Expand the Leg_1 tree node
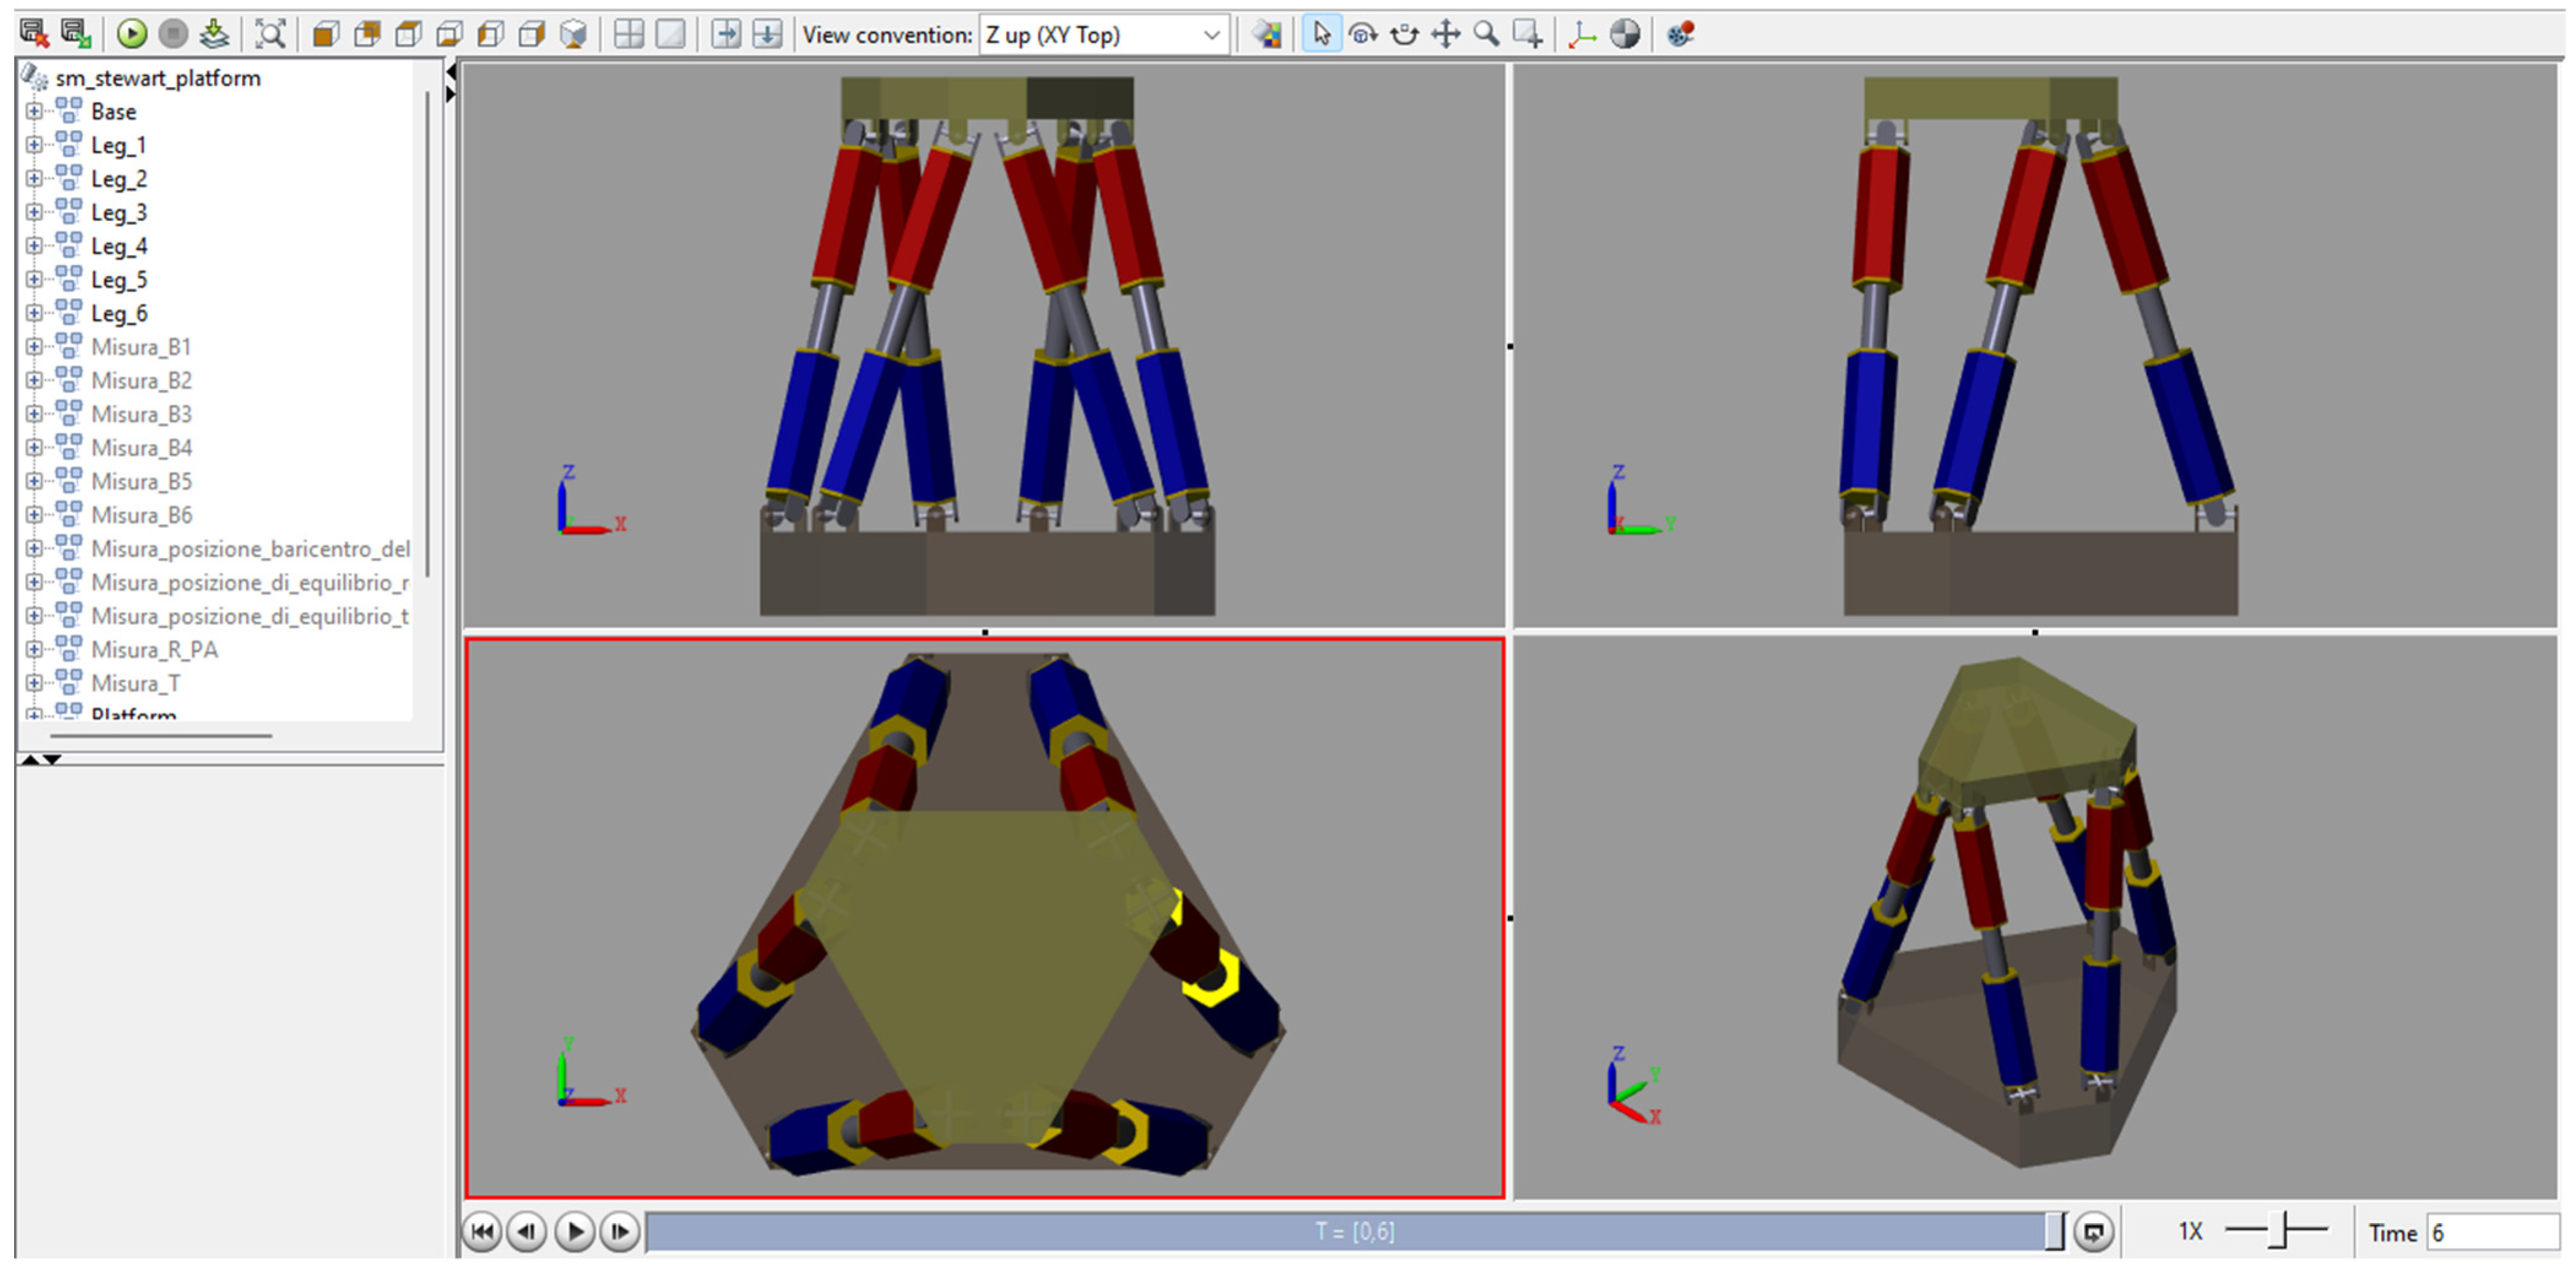 [33, 145]
